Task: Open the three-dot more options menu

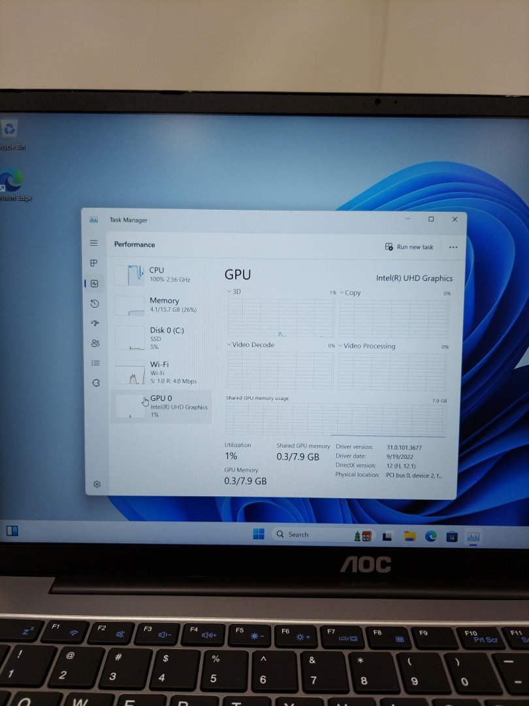Action: [453, 248]
